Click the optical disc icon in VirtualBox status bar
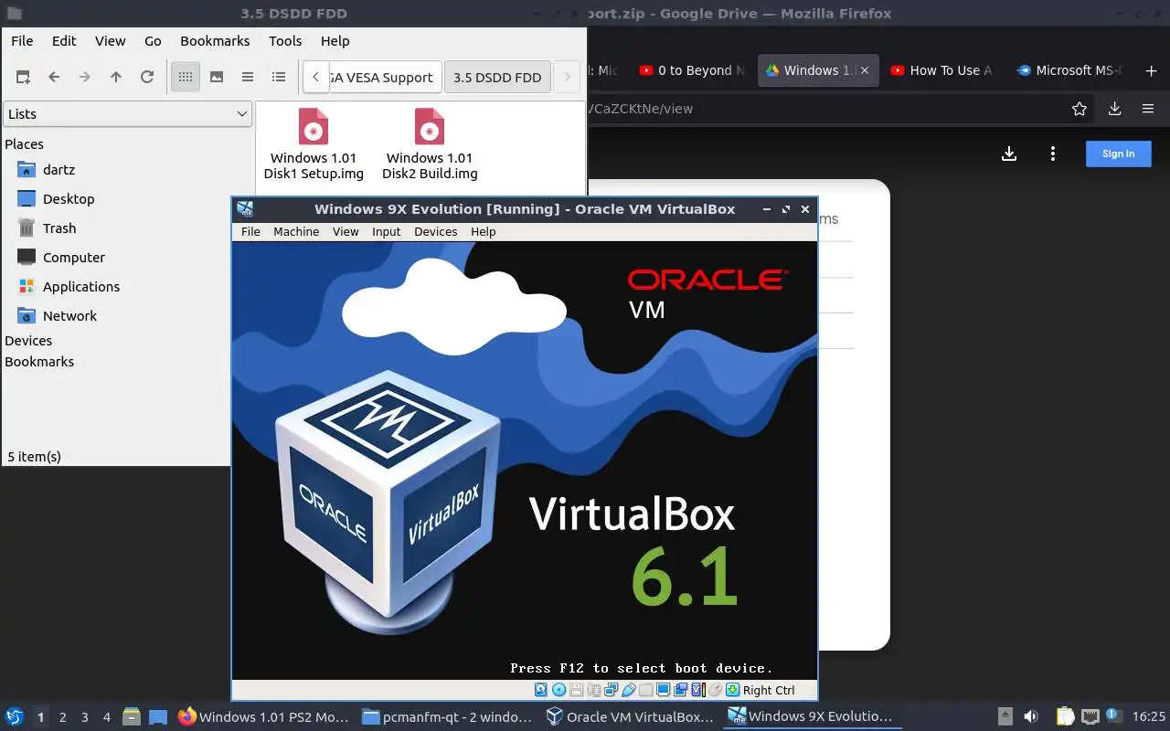1170x731 pixels. click(558, 690)
